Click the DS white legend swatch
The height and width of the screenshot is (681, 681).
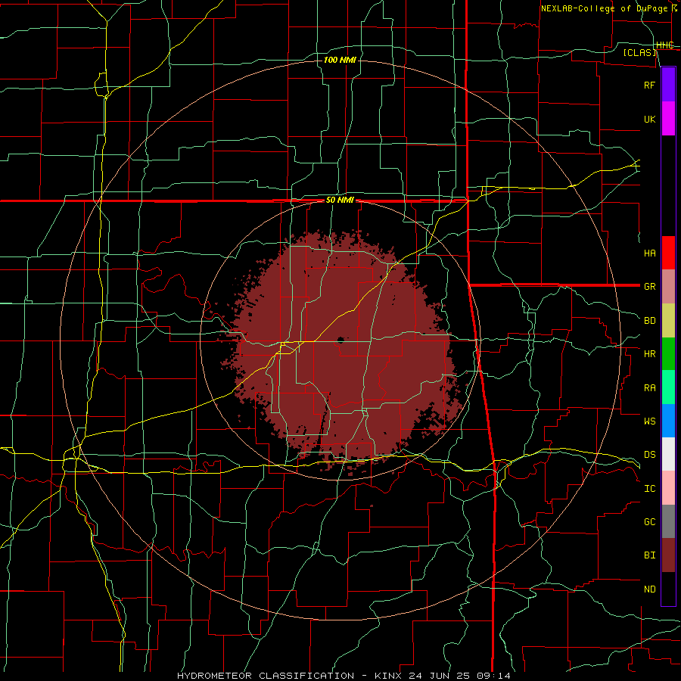point(668,454)
